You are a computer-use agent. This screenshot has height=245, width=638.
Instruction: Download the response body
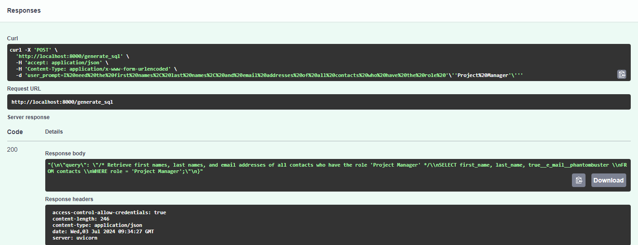tap(609, 180)
